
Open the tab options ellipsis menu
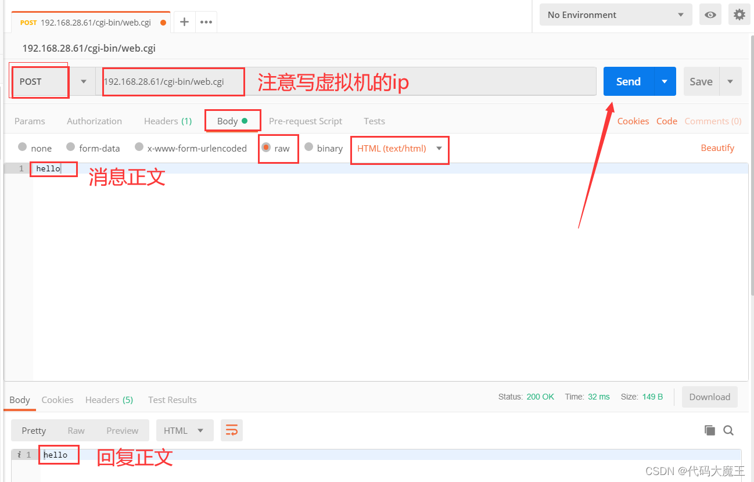(x=206, y=22)
